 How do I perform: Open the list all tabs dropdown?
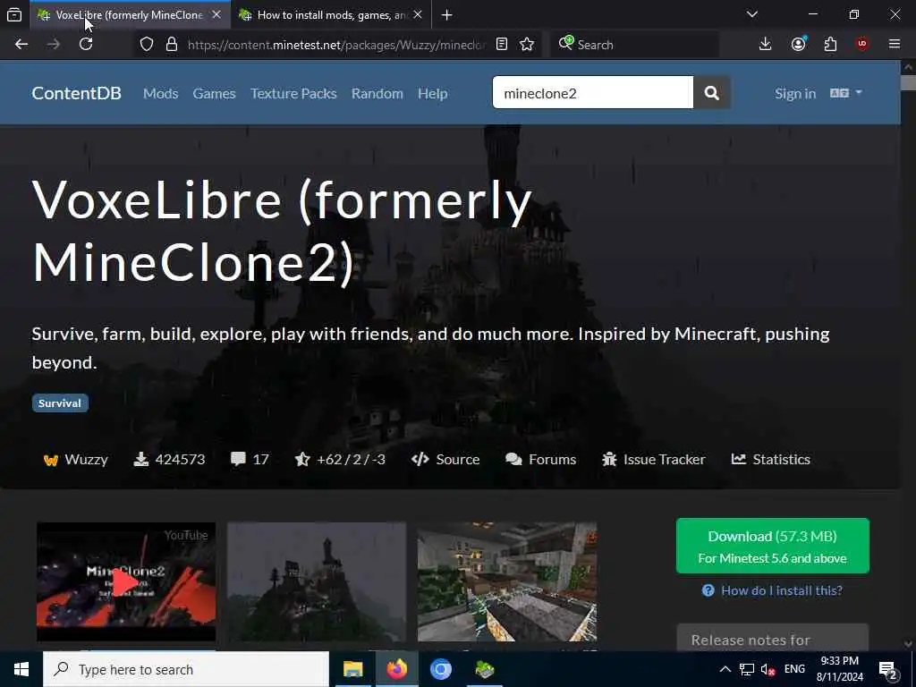pyautogui.click(x=752, y=14)
